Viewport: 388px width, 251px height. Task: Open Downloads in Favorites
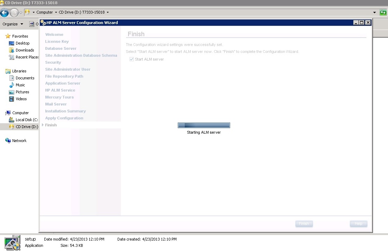tap(25, 50)
